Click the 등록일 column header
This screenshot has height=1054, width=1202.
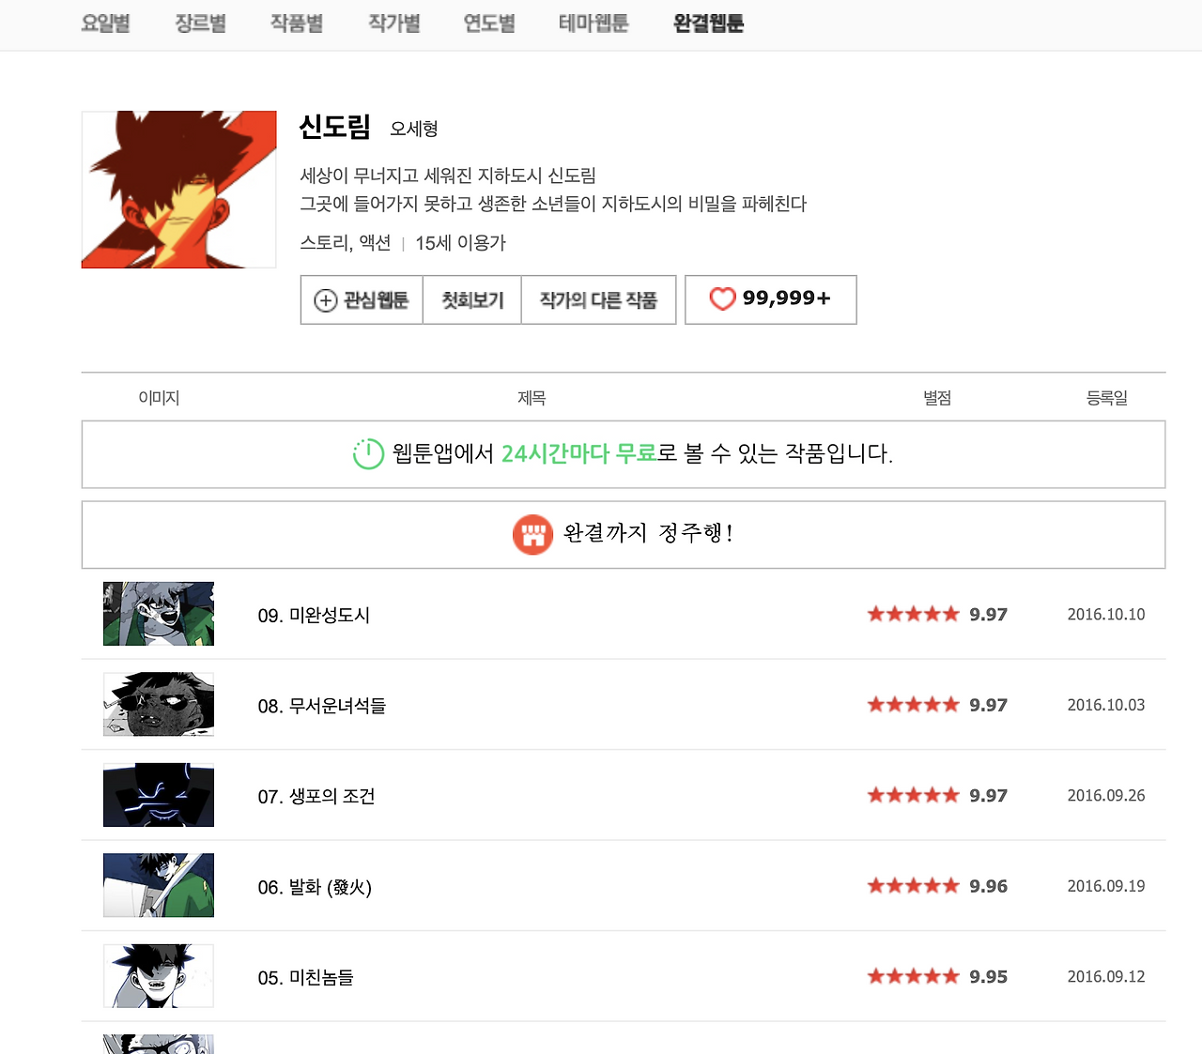[x=1107, y=398]
